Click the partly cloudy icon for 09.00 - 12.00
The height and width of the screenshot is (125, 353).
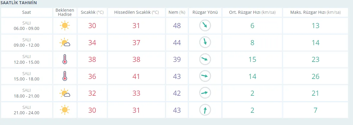click(64, 43)
